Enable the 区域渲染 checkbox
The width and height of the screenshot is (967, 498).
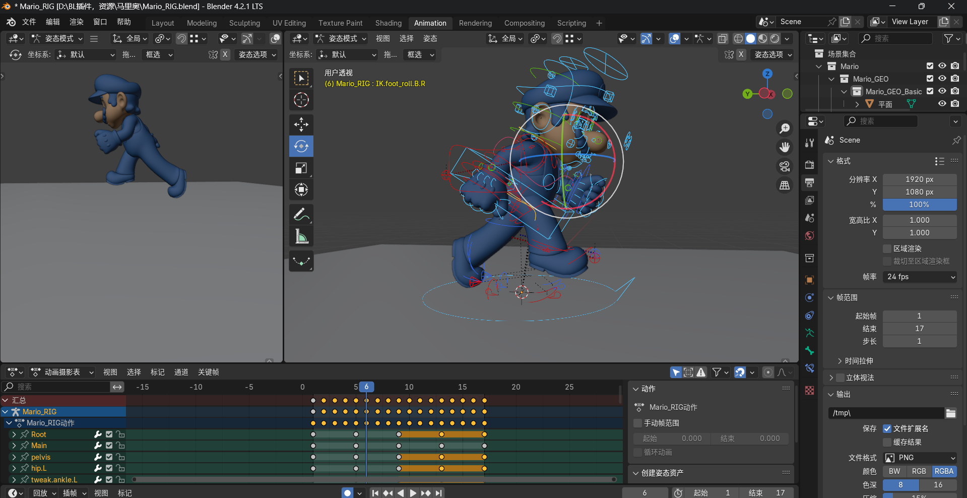(887, 248)
